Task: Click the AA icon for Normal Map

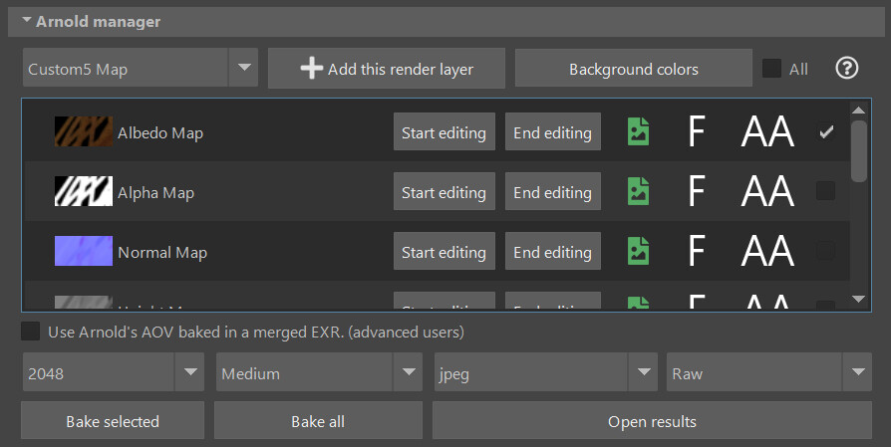Action: pos(767,251)
